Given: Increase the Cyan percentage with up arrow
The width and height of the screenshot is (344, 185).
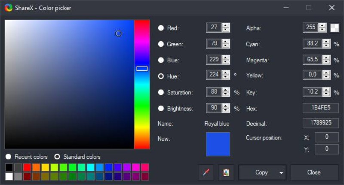Looking at the screenshot, I should [326, 42].
